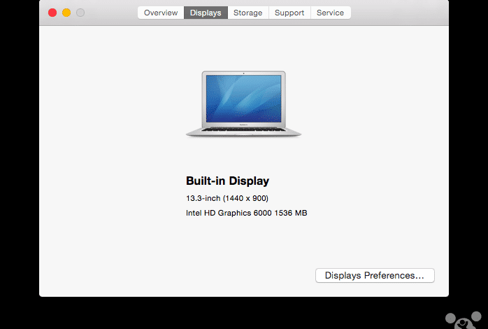Select the Displays tab
Screen dimensions: 488x329
(206, 13)
